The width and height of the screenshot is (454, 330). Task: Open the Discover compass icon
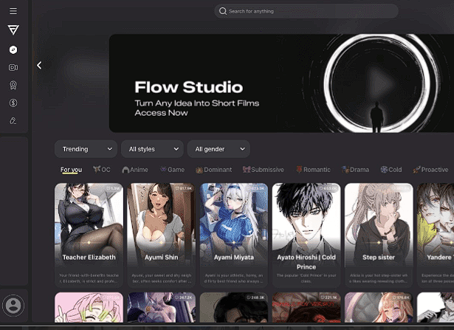click(13, 49)
